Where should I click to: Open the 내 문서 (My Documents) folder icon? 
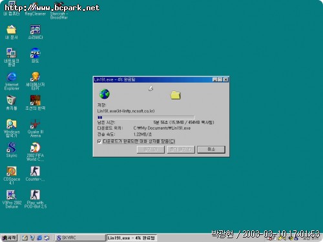pyautogui.click(x=12, y=32)
